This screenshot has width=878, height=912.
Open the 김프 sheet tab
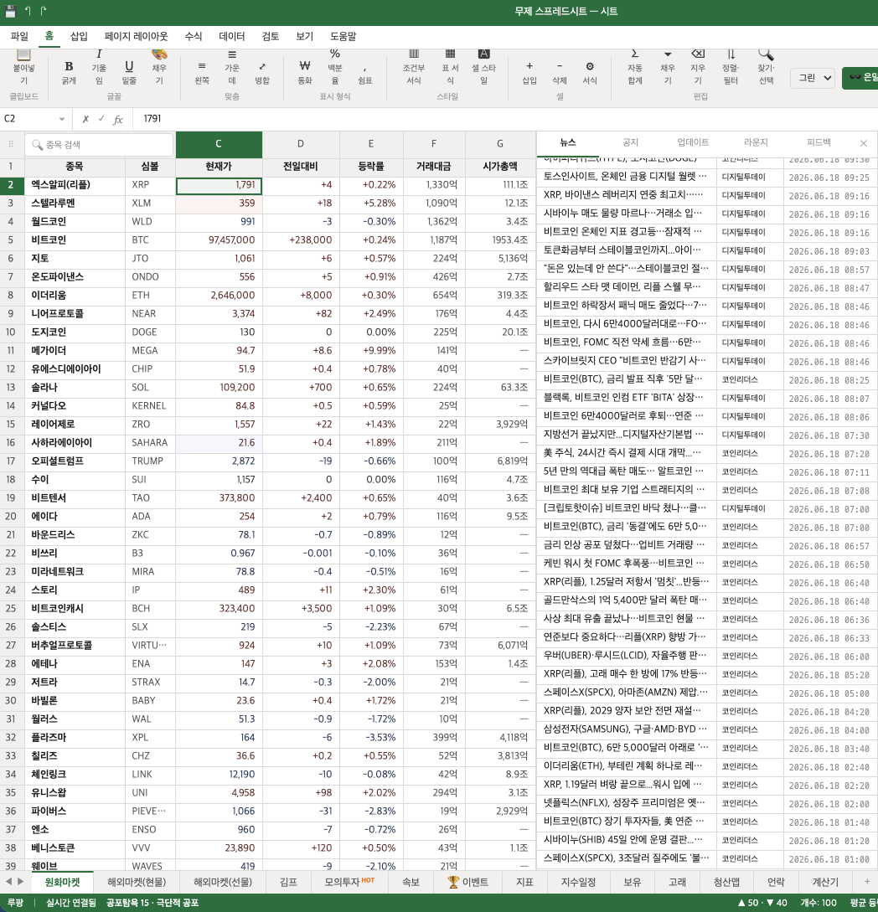[x=288, y=882]
